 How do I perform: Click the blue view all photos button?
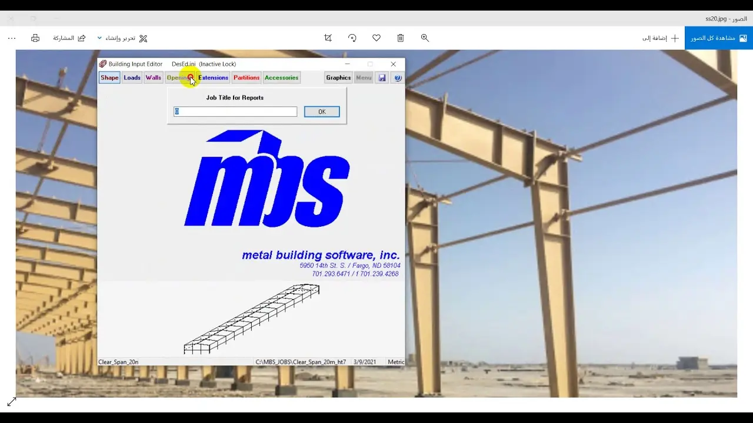pos(719,38)
